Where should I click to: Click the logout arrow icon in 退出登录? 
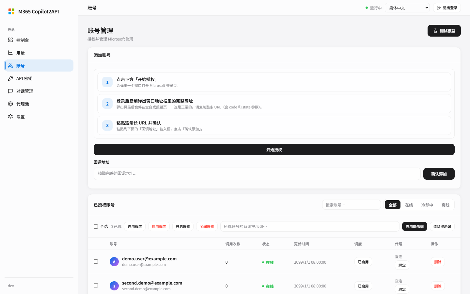439,8
